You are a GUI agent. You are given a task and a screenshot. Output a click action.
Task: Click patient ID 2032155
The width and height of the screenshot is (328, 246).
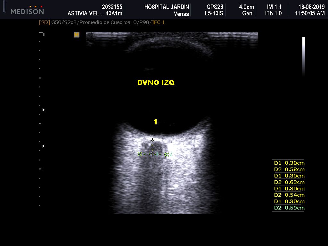tap(112, 7)
